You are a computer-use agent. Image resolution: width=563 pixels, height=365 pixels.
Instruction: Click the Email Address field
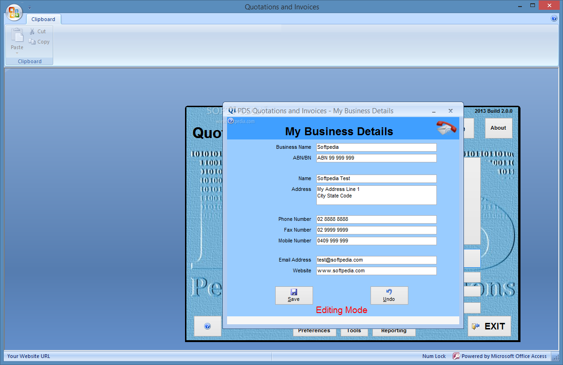pos(377,260)
